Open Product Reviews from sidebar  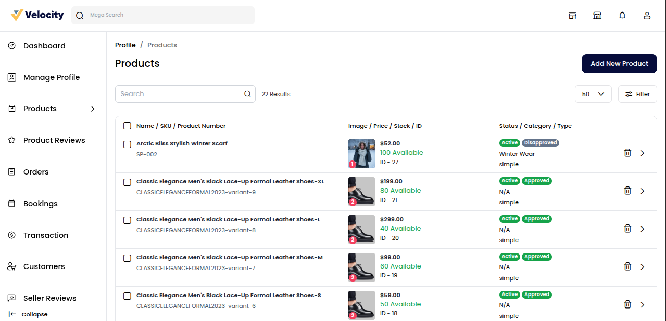(54, 140)
